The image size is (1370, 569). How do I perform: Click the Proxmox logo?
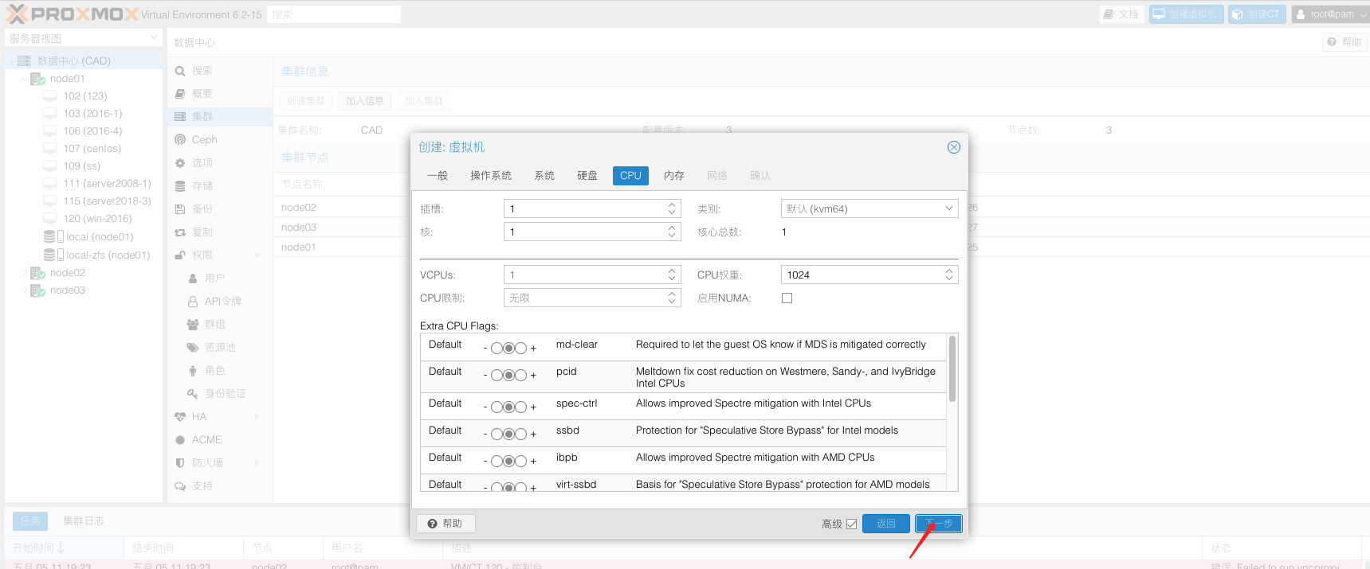pos(73,14)
